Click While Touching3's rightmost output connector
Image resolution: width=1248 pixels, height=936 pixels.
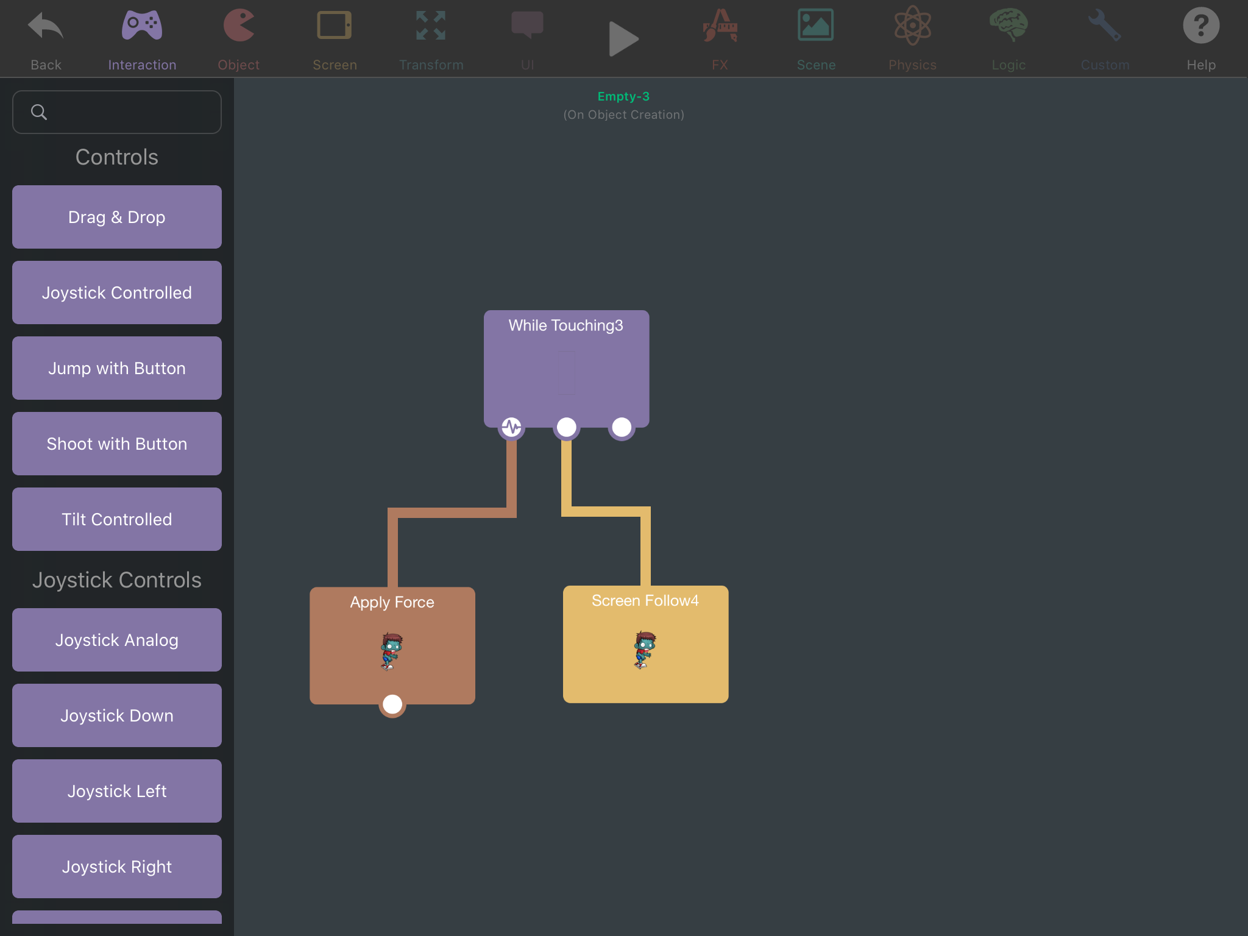(622, 427)
